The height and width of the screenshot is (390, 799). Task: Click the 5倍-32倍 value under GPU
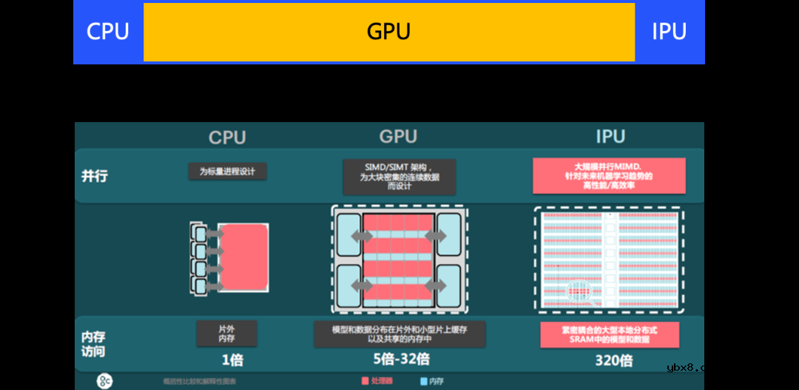399,360
